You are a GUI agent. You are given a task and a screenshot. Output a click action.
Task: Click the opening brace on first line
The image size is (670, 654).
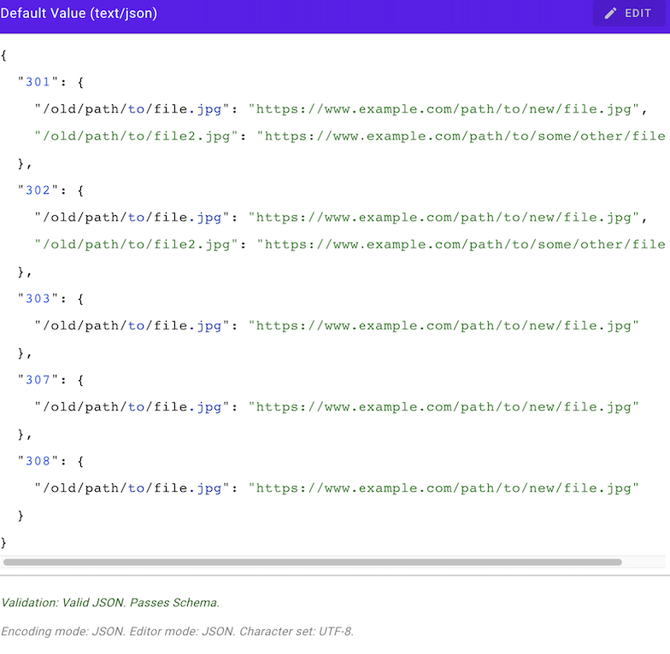(x=3, y=55)
